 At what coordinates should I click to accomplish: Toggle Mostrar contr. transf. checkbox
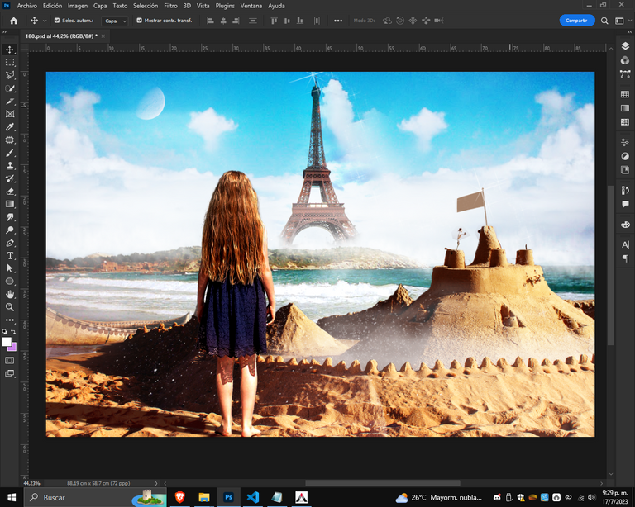click(x=139, y=20)
